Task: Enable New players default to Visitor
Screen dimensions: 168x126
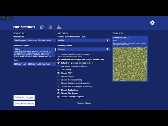Action: click(x=58, y=66)
